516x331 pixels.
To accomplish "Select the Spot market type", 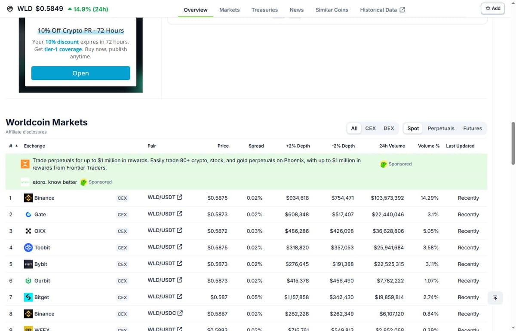I will click(413, 128).
